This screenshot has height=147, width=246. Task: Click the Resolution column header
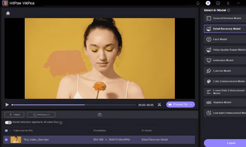point(100,130)
